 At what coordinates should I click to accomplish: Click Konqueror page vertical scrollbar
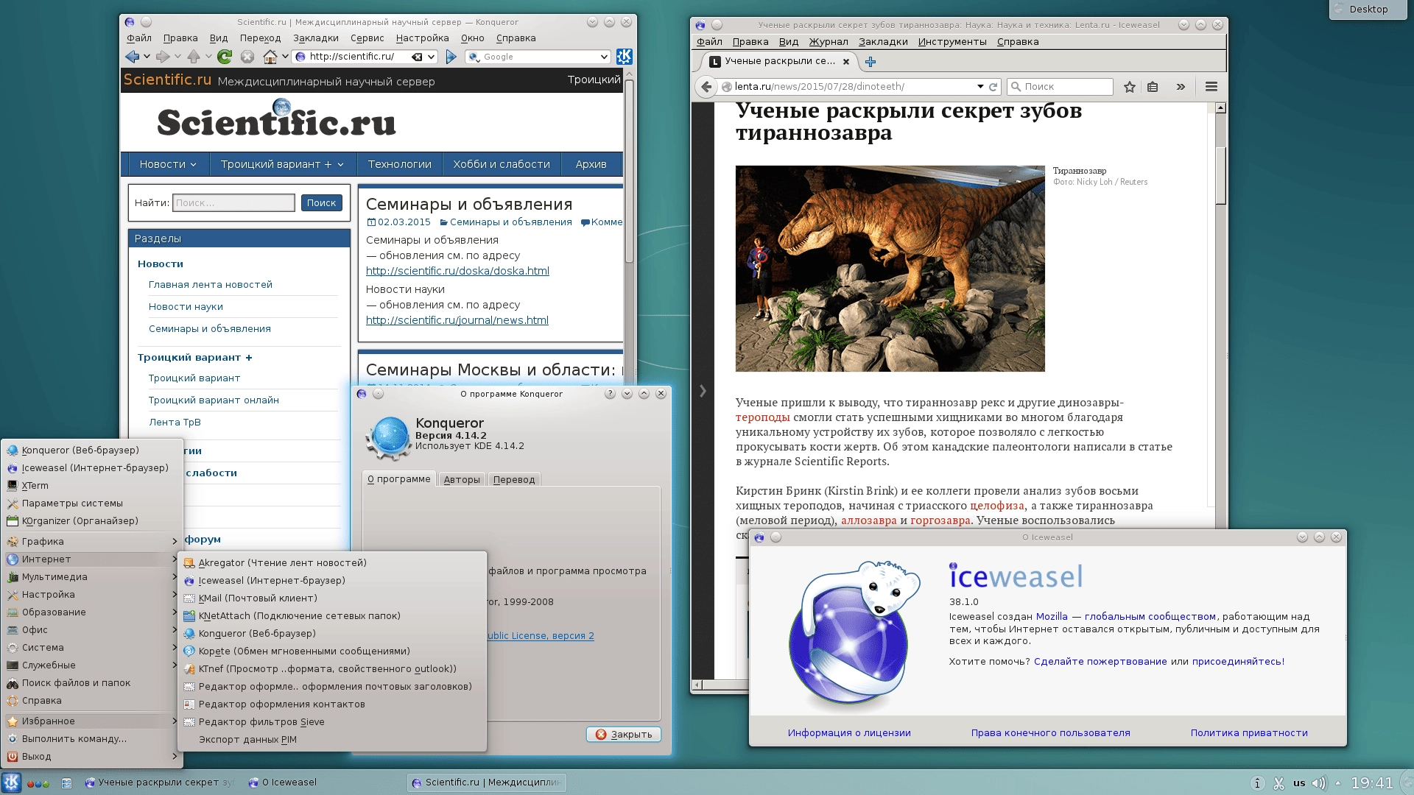coord(629,171)
